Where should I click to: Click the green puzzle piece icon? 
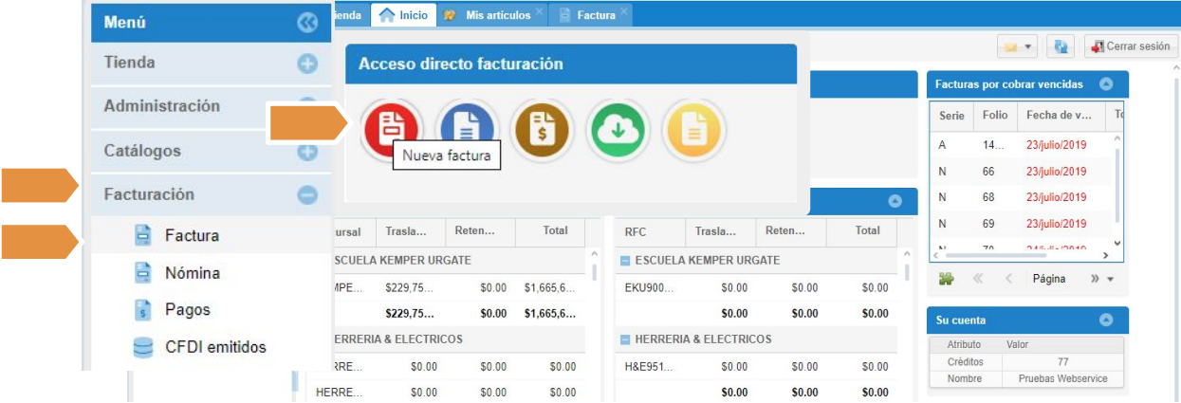(945, 279)
